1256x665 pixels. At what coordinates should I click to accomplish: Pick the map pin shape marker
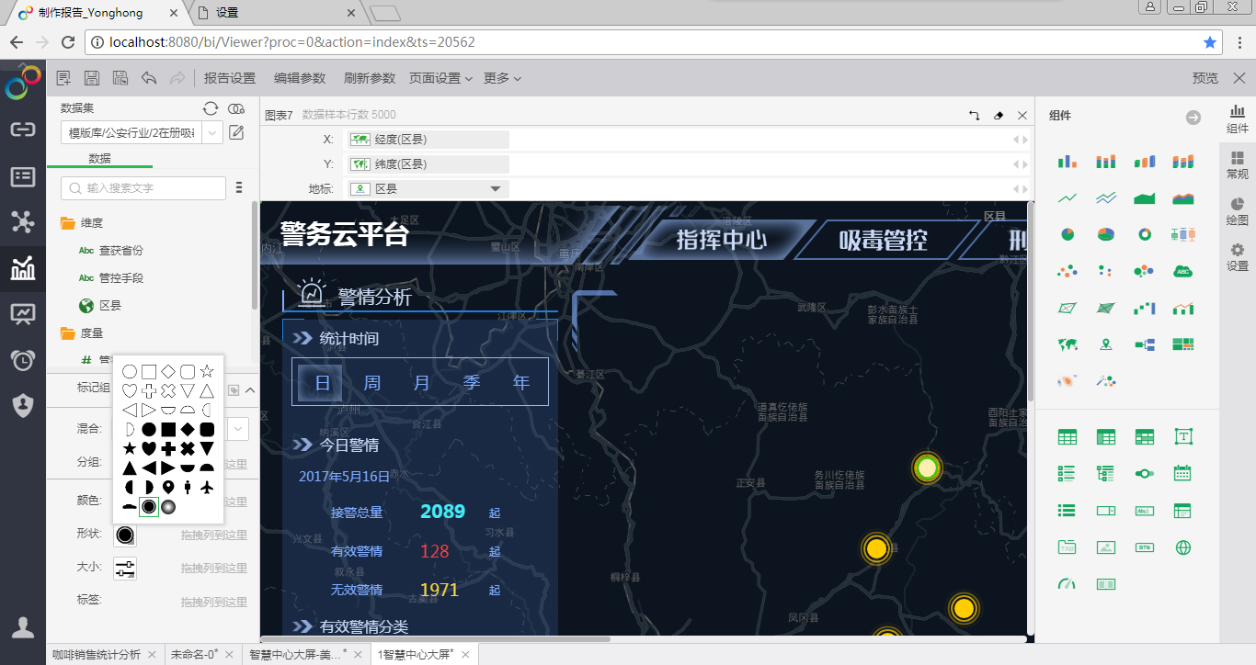pos(168,487)
